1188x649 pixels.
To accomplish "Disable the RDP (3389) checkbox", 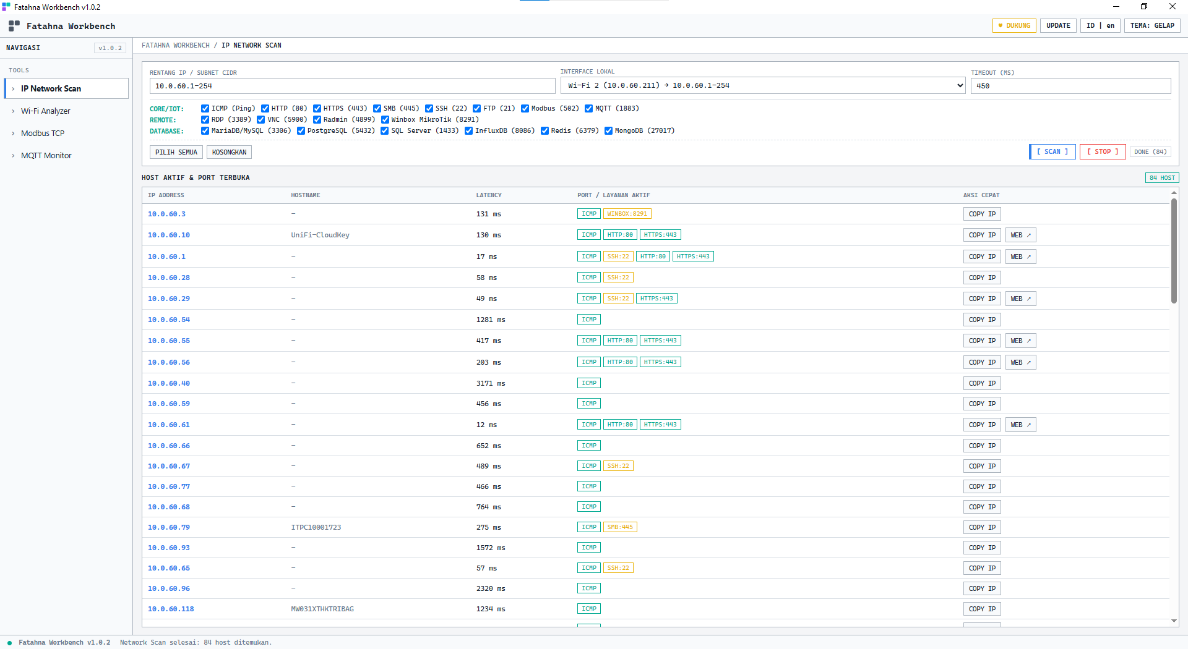I will tap(205, 119).
